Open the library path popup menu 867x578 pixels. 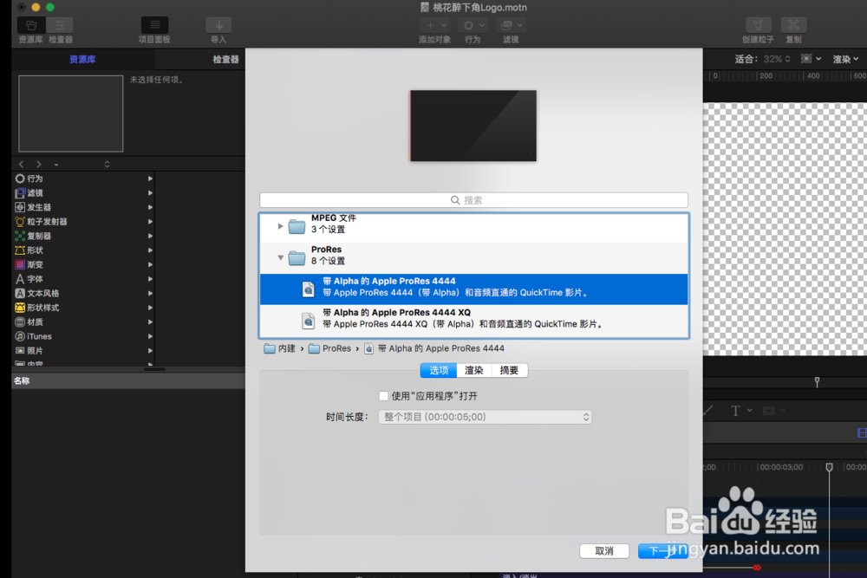81,164
